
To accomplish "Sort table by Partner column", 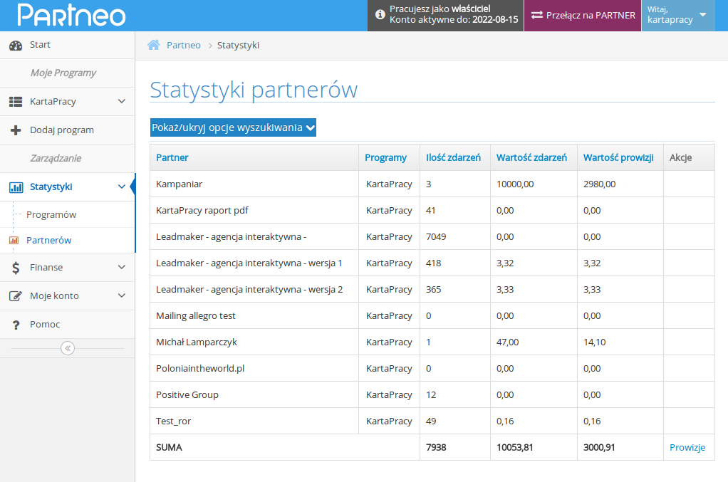I will point(172,157).
